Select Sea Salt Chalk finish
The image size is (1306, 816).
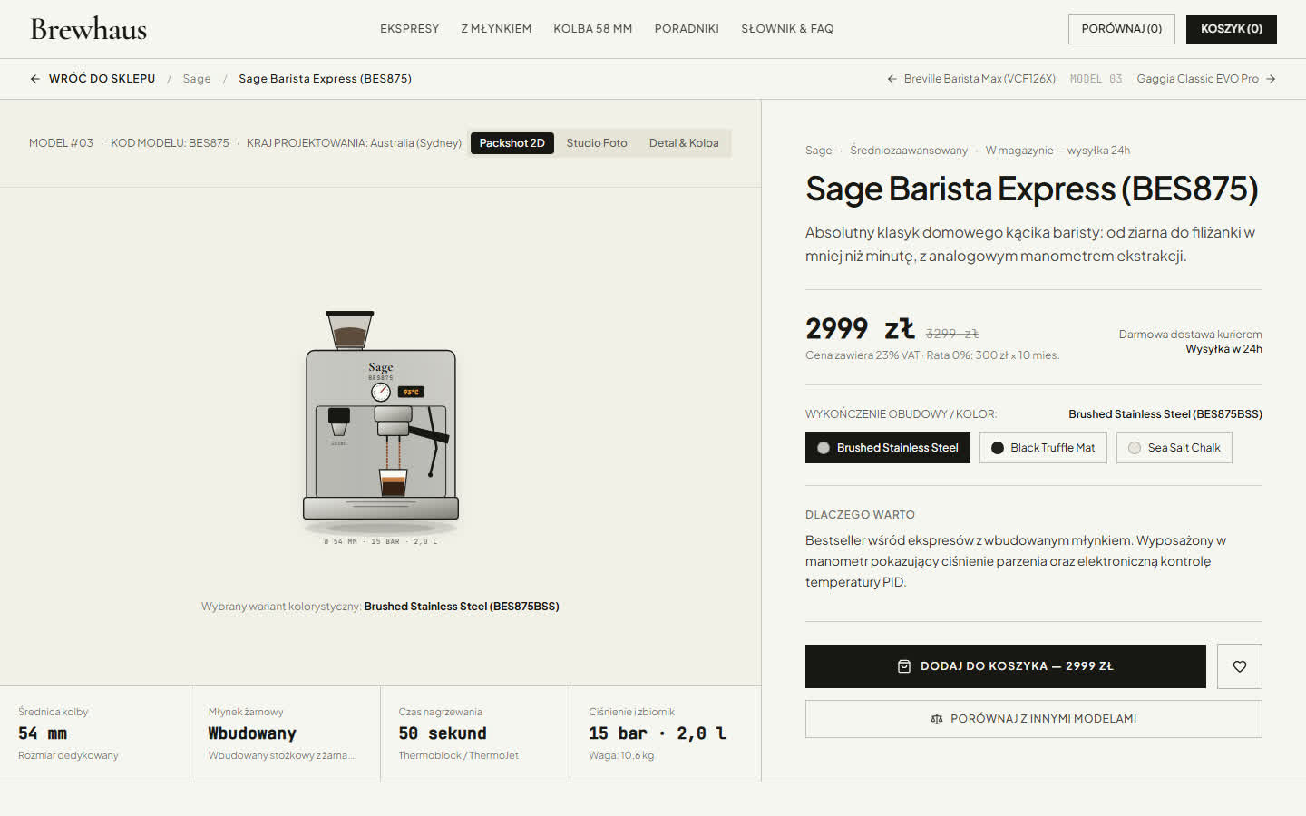click(1174, 448)
